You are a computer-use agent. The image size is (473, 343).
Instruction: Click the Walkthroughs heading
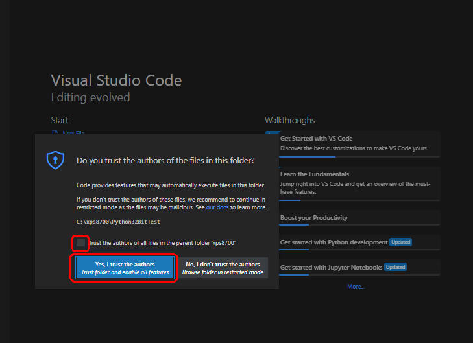(x=289, y=120)
